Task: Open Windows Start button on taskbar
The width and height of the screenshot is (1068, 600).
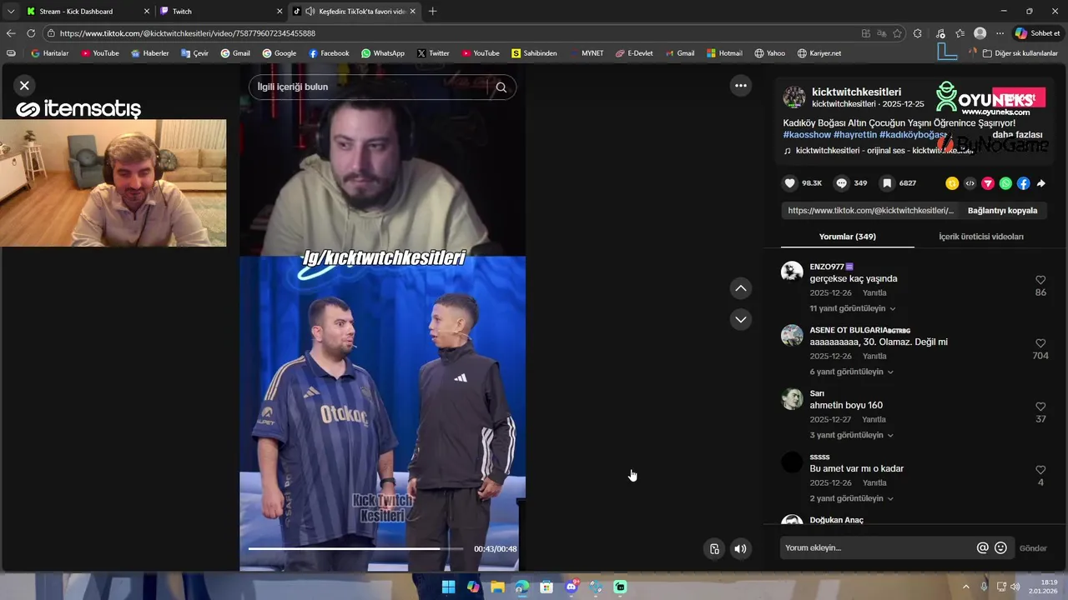Action: pyautogui.click(x=448, y=587)
